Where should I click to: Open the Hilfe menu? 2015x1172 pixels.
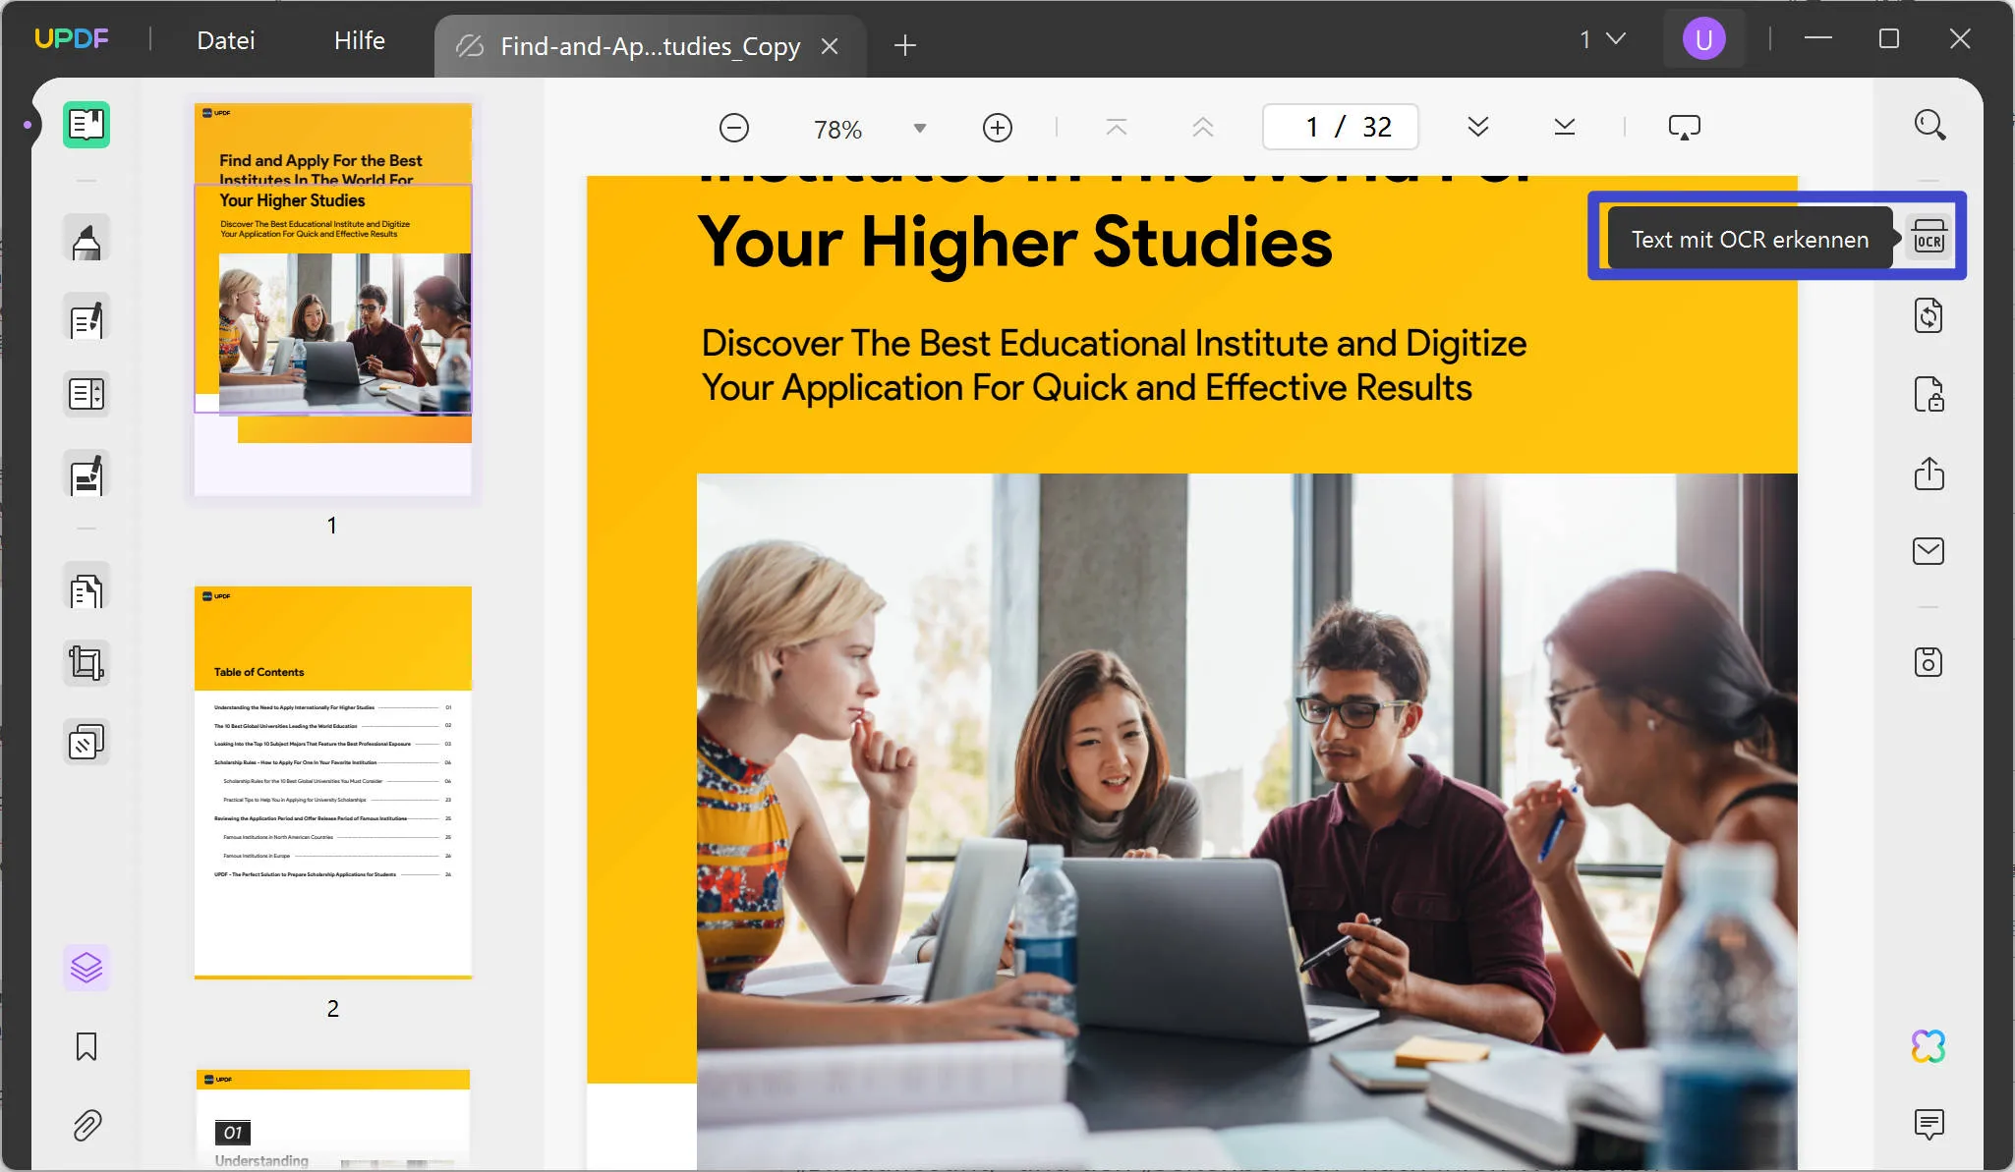[x=359, y=40]
